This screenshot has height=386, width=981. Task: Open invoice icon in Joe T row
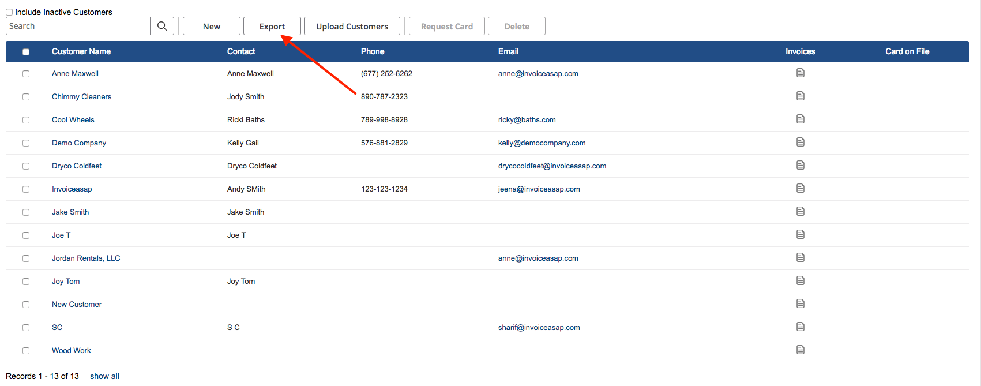(x=800, y=234)
